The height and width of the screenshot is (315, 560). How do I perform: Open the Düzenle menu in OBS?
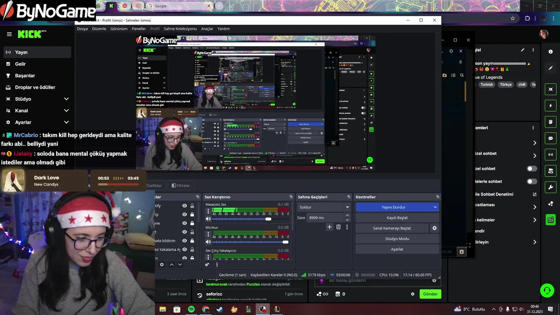pos(99,28)
